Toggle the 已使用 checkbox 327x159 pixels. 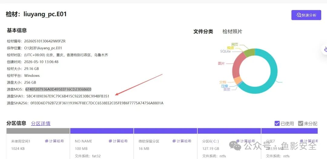pos(277,123)
